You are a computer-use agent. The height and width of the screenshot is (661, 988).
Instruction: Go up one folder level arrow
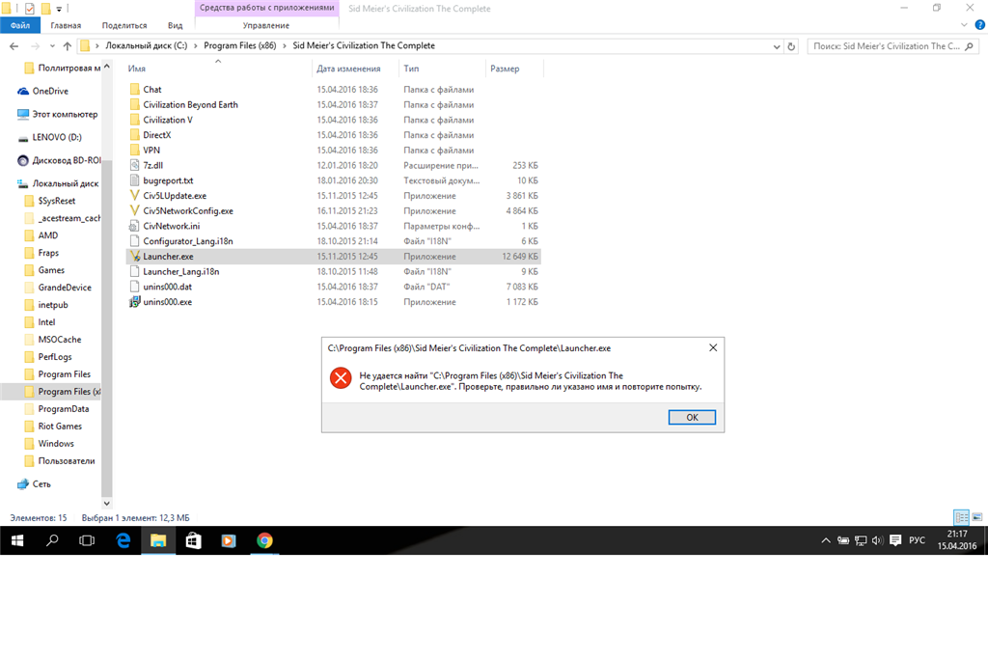point(68,46)
